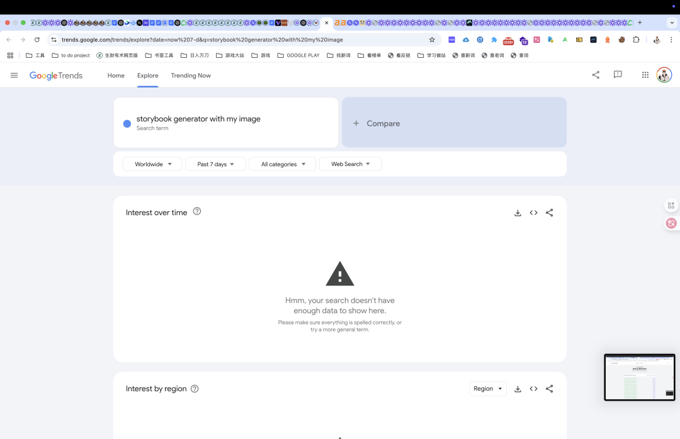Close the active Google Trends tab
Screen dimensions: 680x439
pyautogui.click(x=327, y=23)
